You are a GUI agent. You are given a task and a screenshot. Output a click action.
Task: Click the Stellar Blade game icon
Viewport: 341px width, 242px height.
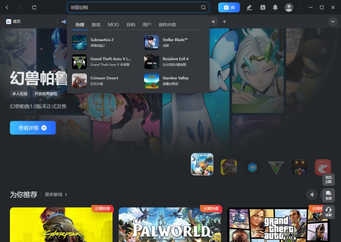(152, 43)
